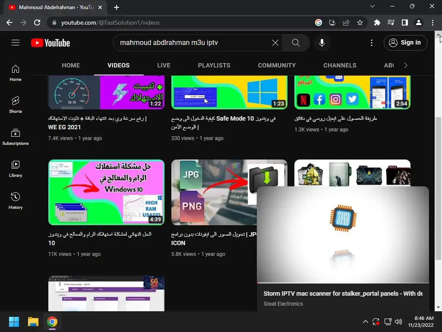This screenshot has width=442, height=332.
Task: Show hidden system tray icons
Action: [365, 322]
